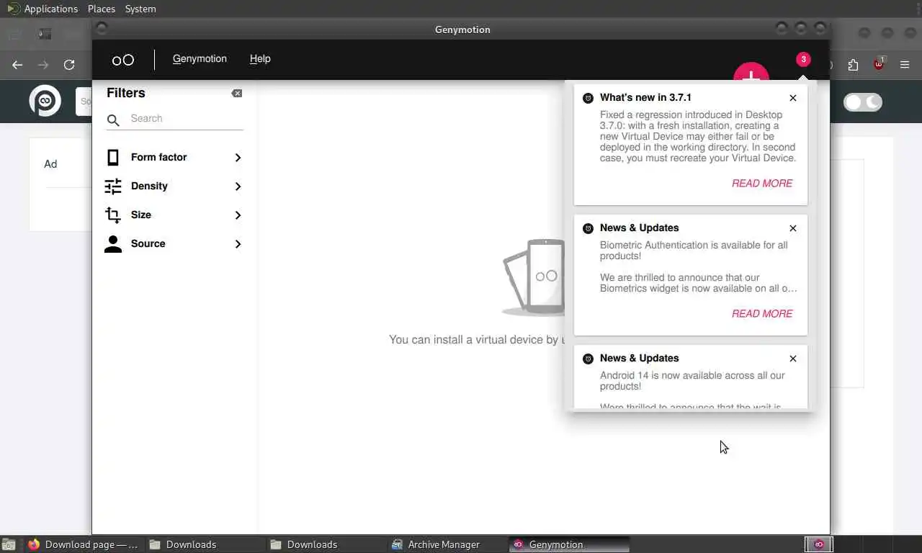The image size is (922, 553).
Task: Click the Density sliders icon
Action: click(x=113, y=186)
